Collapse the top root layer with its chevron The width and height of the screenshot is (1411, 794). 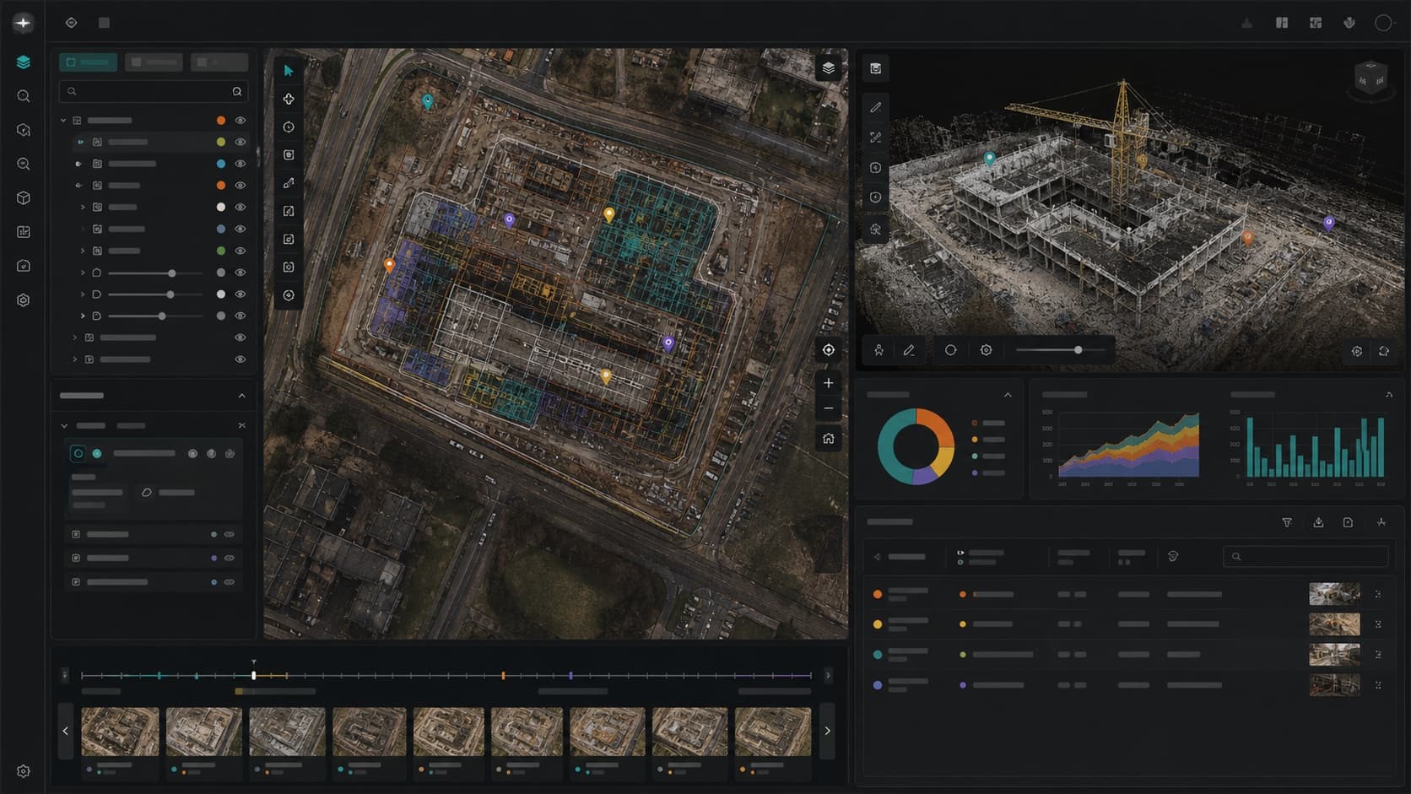click(63, 121)
